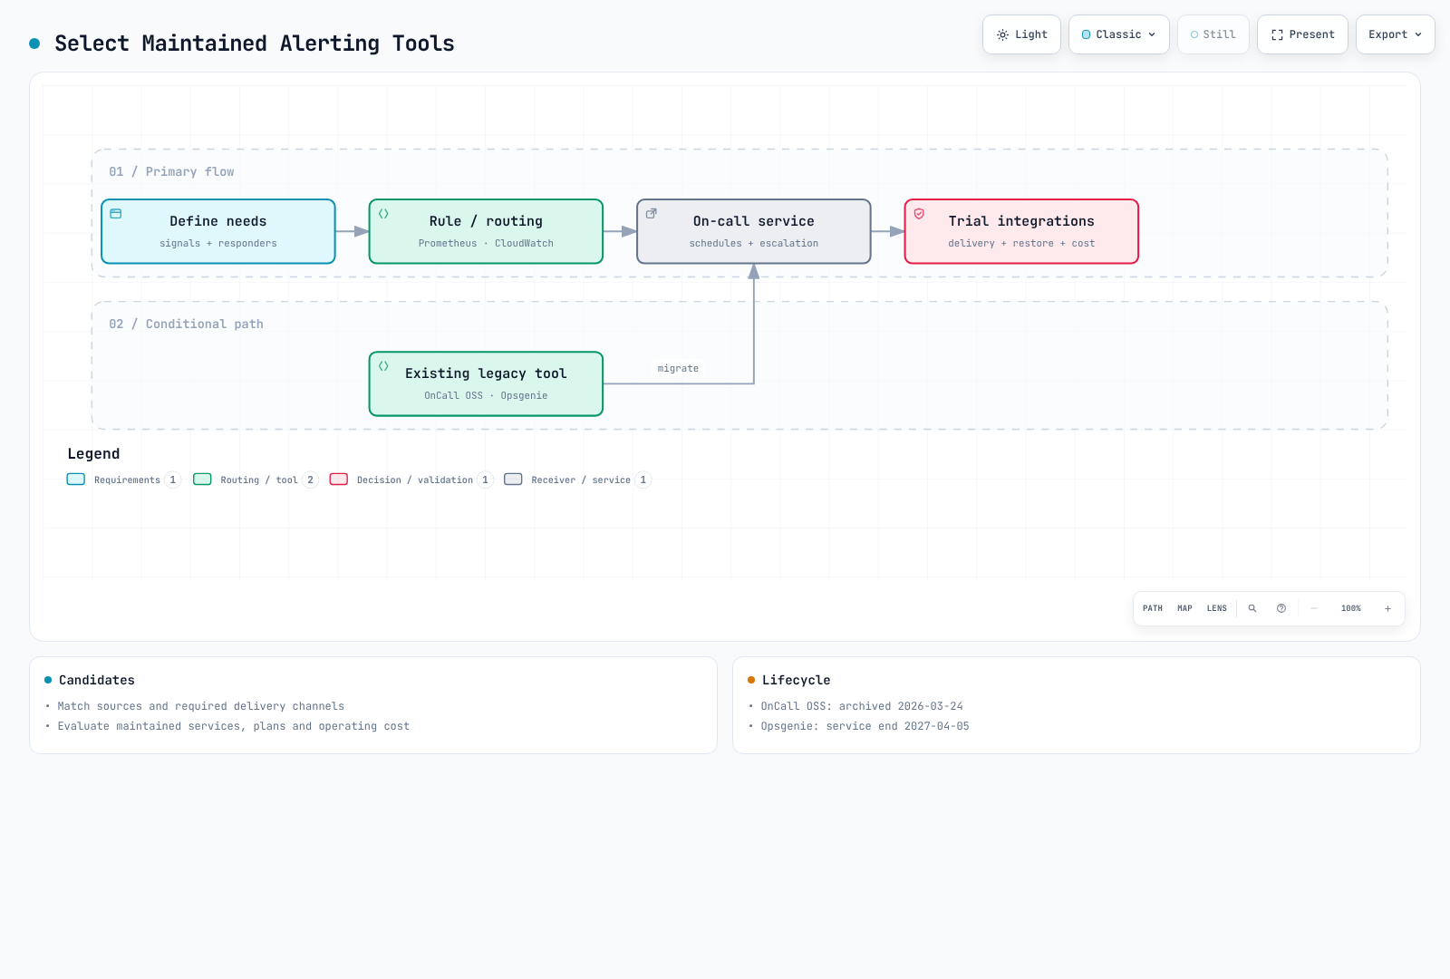This screenshot has height=979, width=1450.
Task: Click the search magnifier icon in zoom toolbar
Action: click(1252, 608)
